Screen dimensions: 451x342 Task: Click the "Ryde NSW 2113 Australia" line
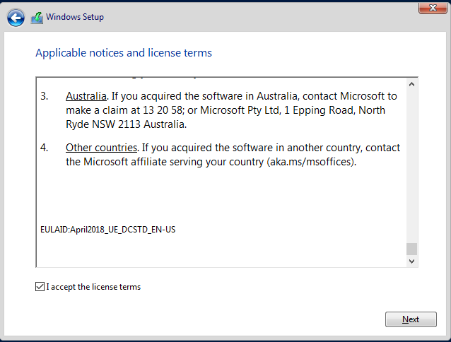(x=127, y=124)
